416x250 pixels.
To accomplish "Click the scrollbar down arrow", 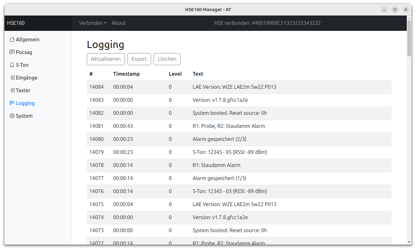I will pyautogui.click(x=409, y=242).
